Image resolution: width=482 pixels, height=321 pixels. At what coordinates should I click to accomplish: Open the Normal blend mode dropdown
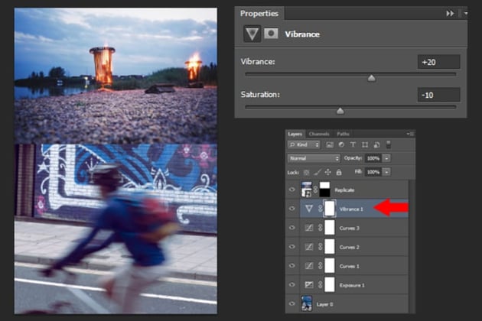314,158
